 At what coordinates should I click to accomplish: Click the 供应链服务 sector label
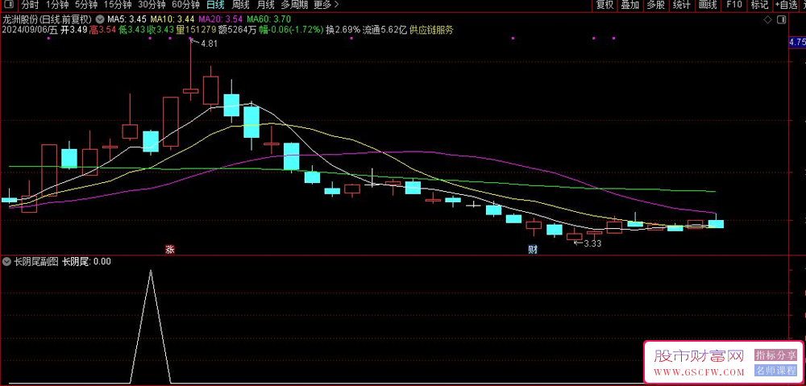pyautogui.click(x=431, y=30)
